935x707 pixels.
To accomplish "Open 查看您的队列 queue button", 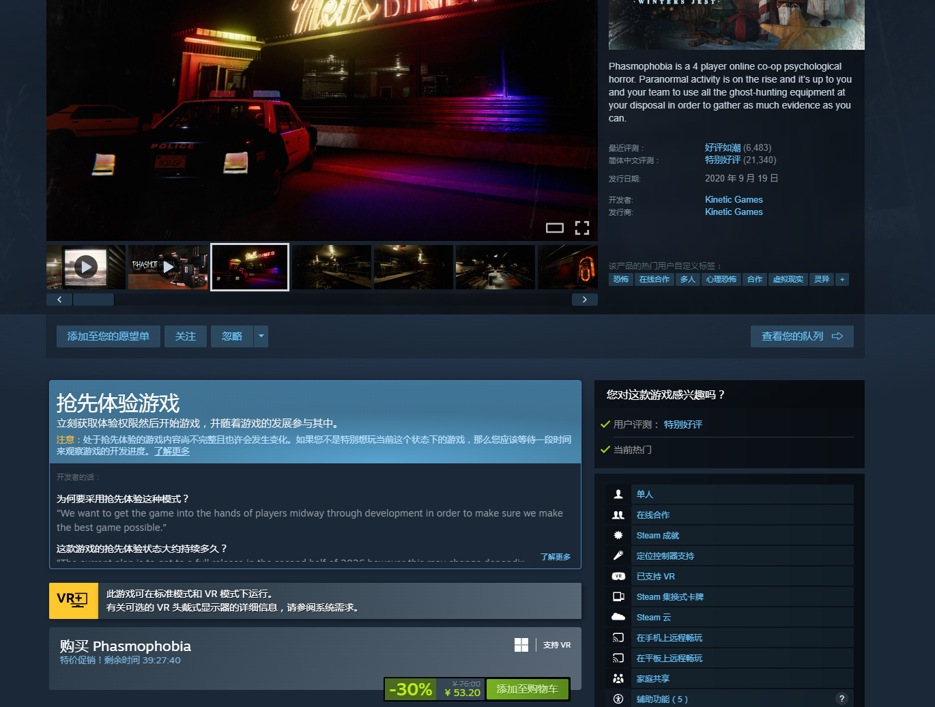I will (803, 336).
